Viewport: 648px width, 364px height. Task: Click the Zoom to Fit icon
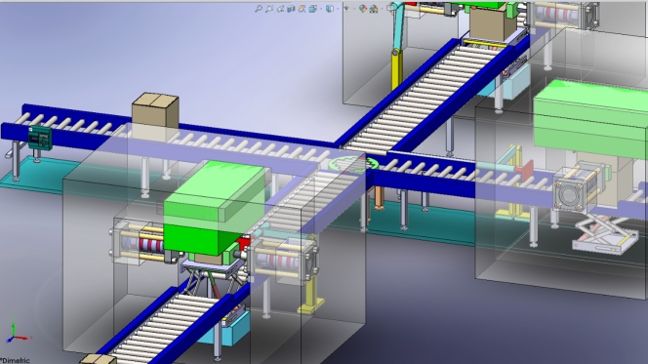[x=259, y=9]
